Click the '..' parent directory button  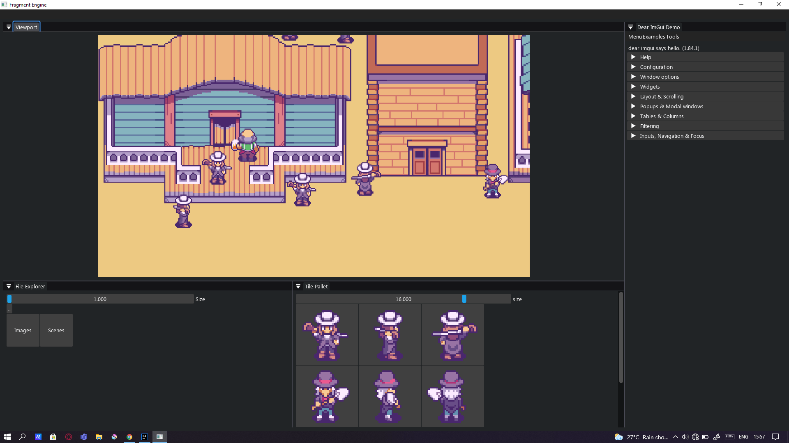click(9, 309)
